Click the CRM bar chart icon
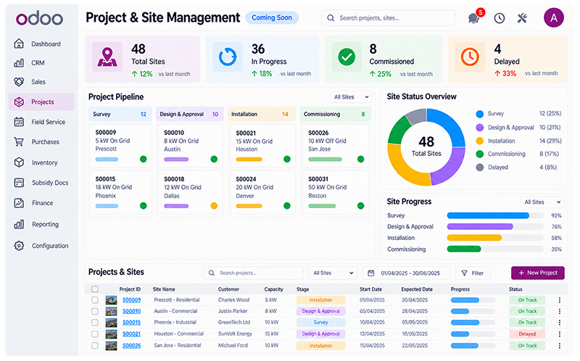 [x=19, y=63]
